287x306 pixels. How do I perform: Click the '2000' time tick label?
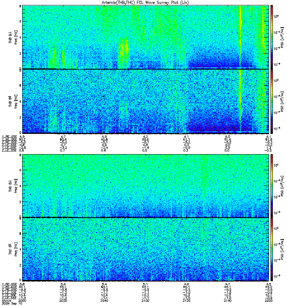pos(22,301)
